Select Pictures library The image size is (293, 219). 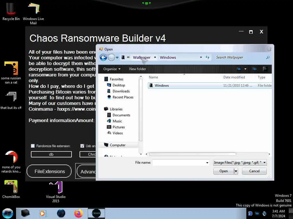point(116,127)
